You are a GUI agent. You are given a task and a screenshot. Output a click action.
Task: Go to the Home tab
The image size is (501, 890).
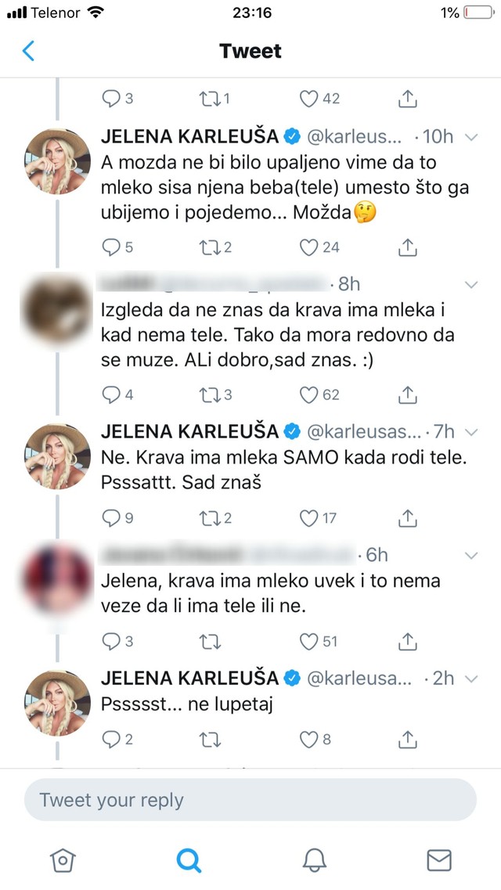(62, 859)
